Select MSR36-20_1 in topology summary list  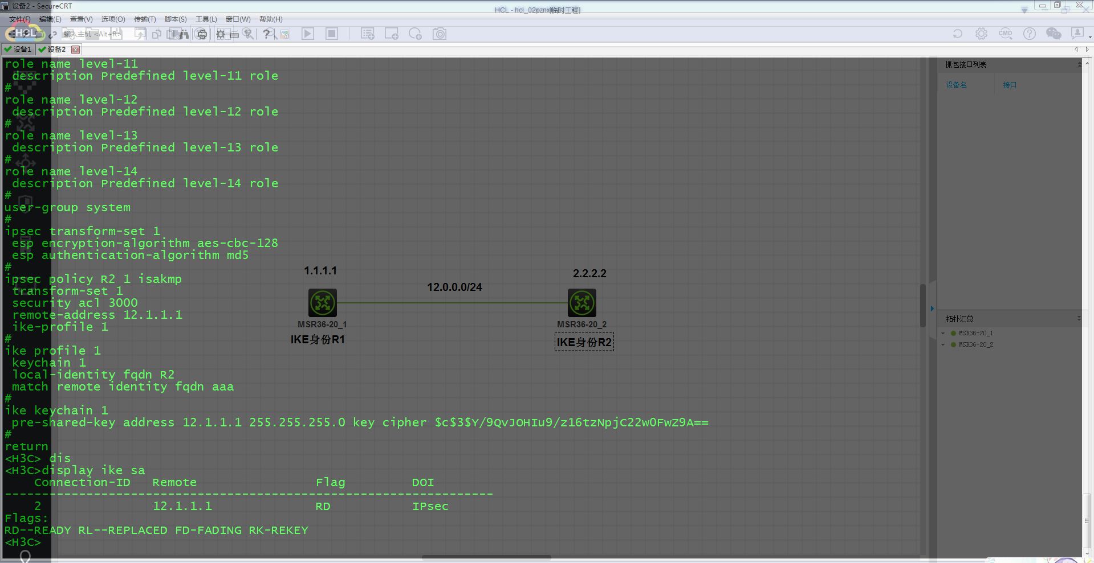[x=975, y=334]
